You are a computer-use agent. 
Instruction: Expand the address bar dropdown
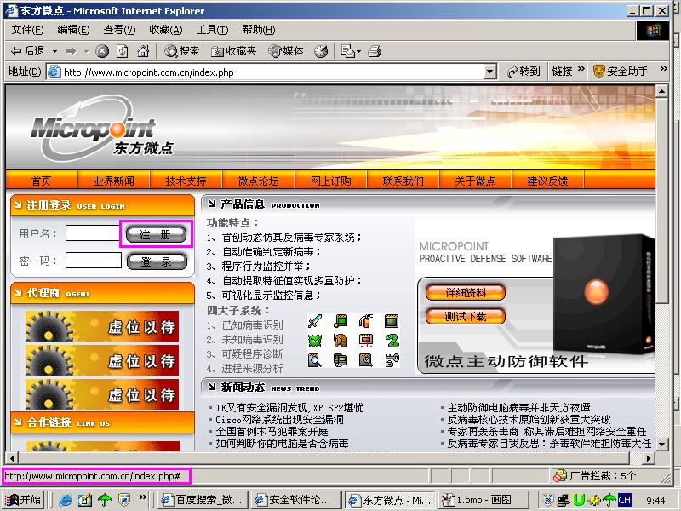click(490, 72)
